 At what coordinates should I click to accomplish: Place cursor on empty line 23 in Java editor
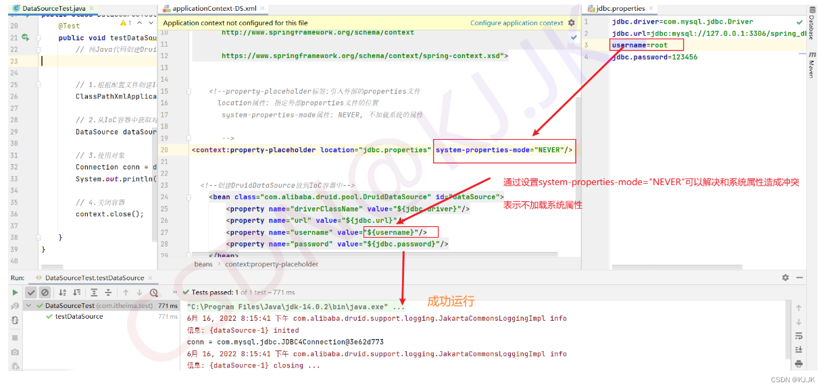click(x=98, y=61)
